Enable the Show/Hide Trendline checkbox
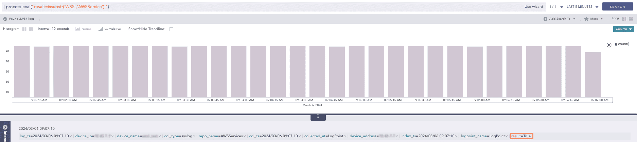This screenshot has width=637, height=142. click(171, 29)
